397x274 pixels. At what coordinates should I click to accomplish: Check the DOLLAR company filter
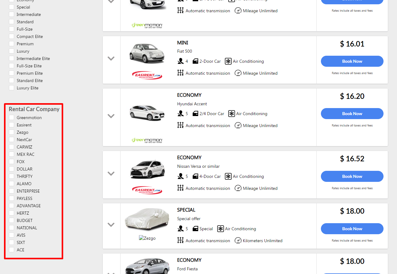[11, 169]
